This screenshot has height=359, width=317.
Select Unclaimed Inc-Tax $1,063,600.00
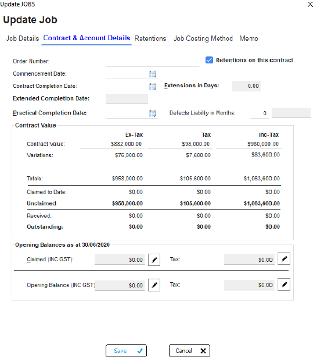[x=262, y=204]
